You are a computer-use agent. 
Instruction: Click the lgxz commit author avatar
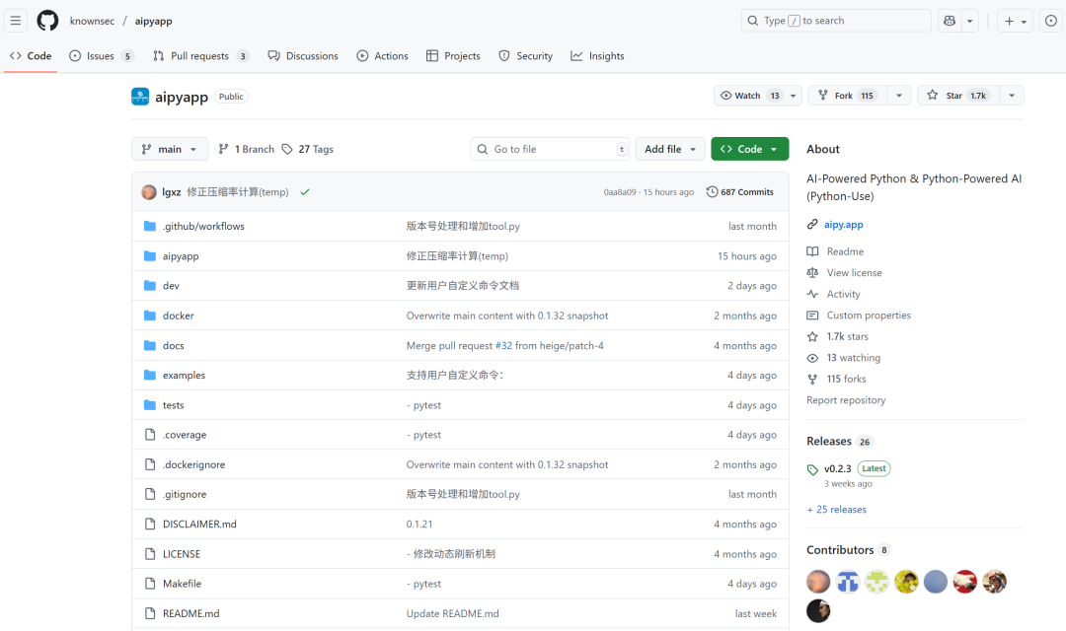click(x=149, y=192)
